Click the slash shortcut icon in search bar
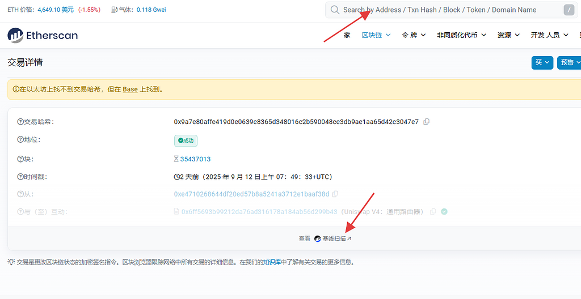The width and height of the screenshot is (581, 299). coord(569,10)
